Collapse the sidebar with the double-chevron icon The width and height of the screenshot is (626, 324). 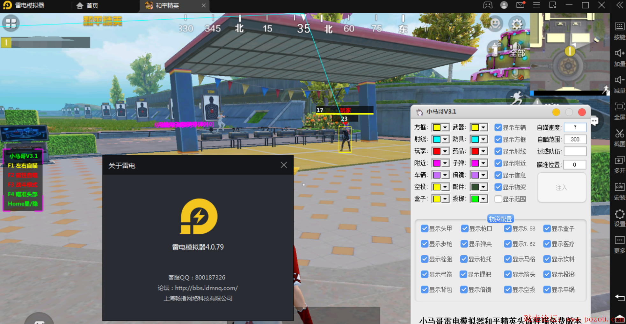point(619,5)
